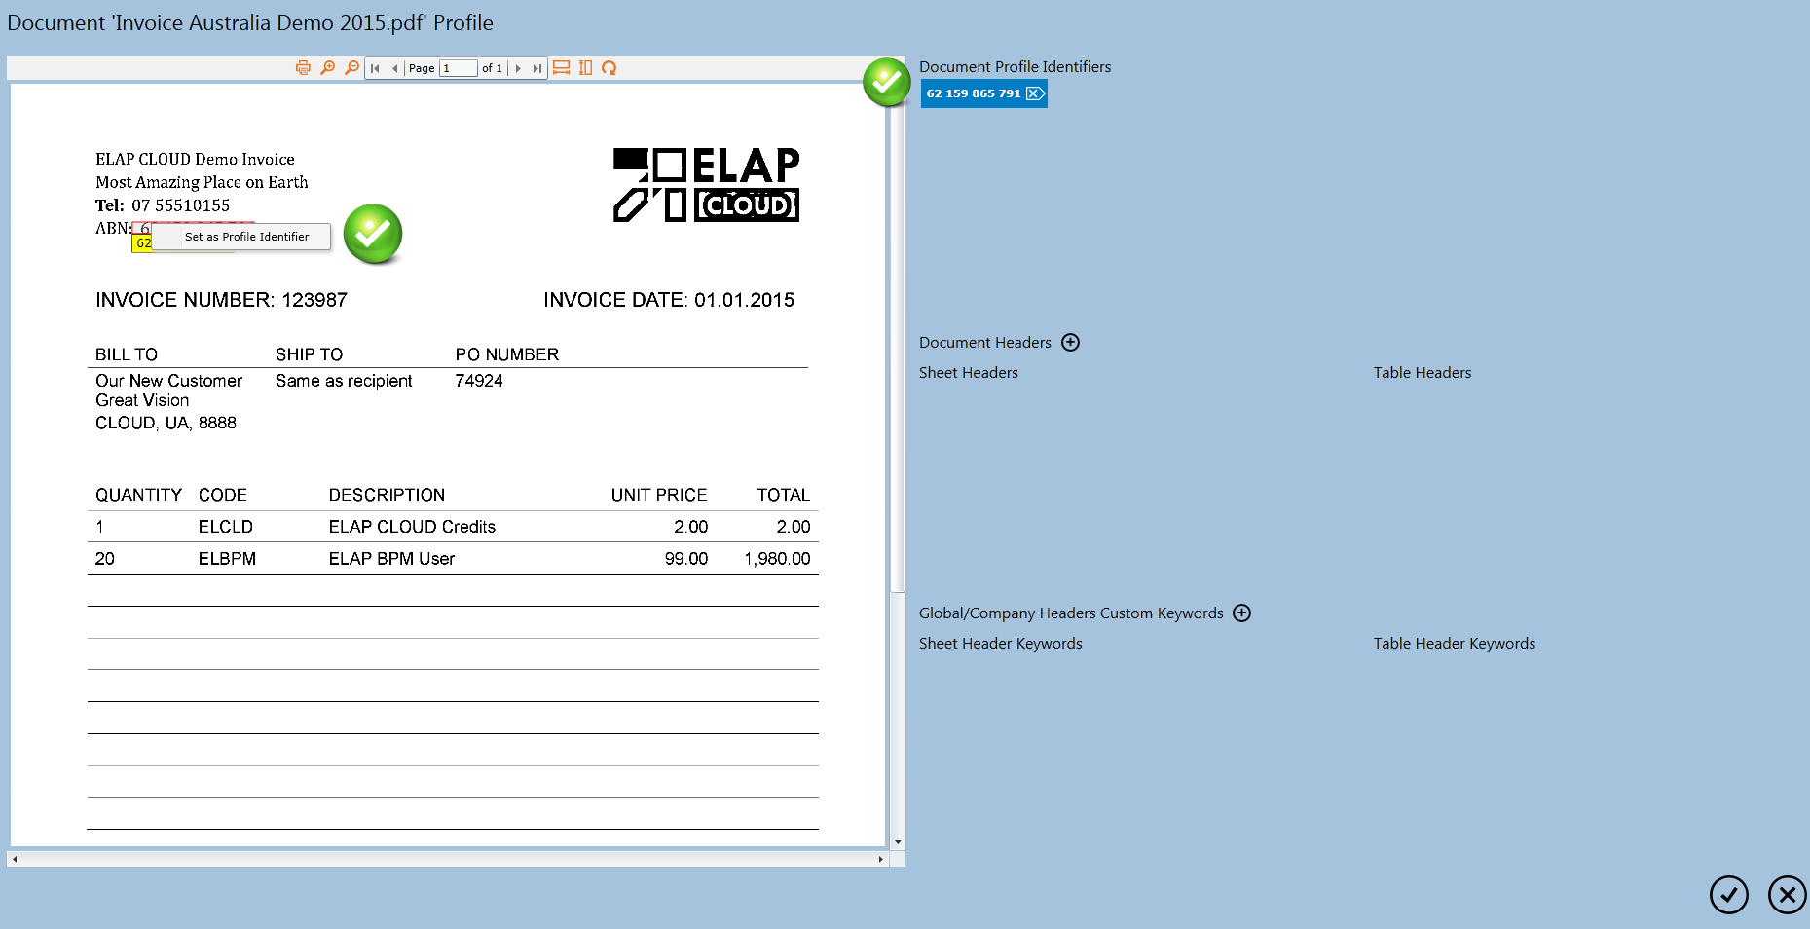
Task: Click 'Table Headers' label
Action: [1422, 373]
